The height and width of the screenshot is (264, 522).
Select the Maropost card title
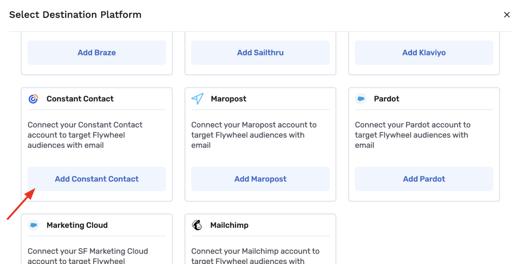[x=229, y=99]
